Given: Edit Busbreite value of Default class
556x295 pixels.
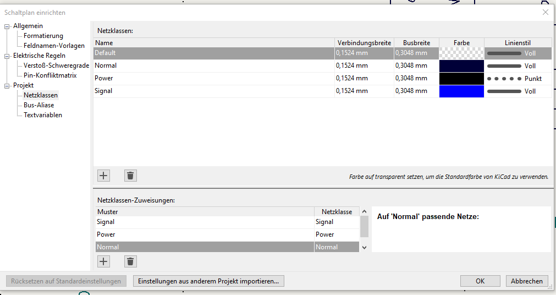Looking at the screenshot, I should click(x=416, y=53).
